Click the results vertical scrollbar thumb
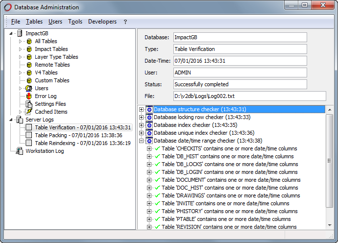Viewport: 338px width, 243px height. (329, 161)
